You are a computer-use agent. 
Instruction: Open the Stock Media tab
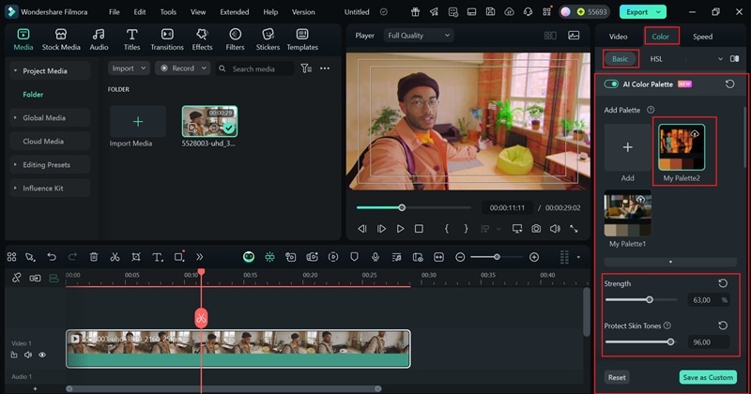[61, 39]
